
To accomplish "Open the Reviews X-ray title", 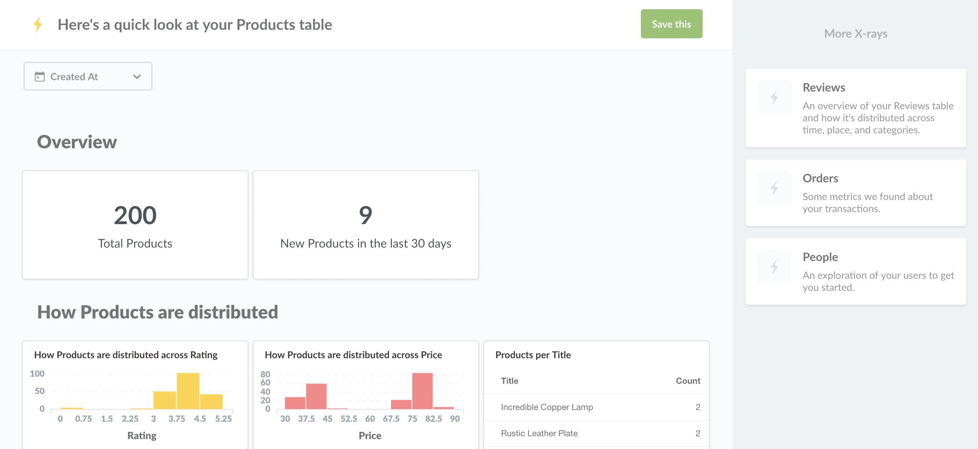I will pos(824,87).
